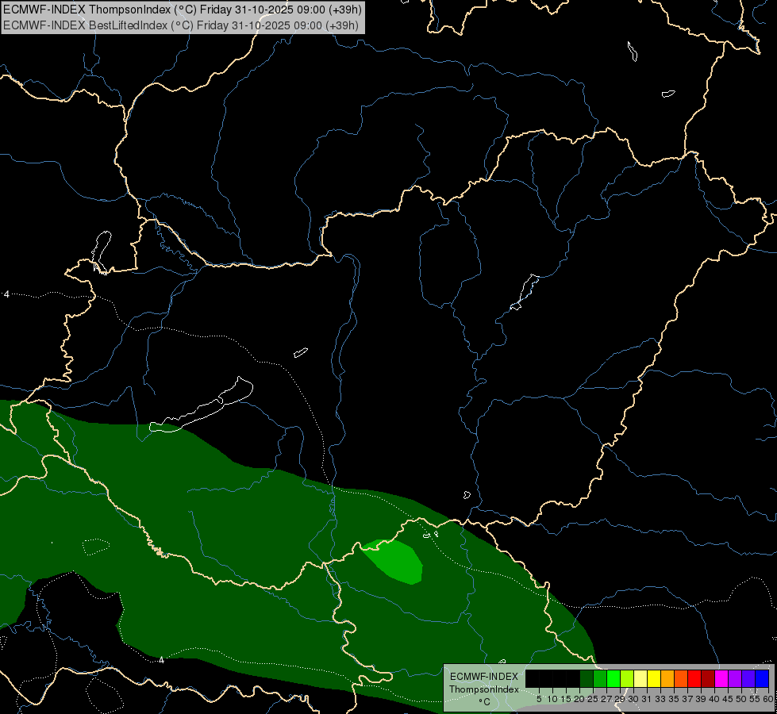Select the blue 55-60 legend swatch
Image resolution: width=777 pixels, height=714 pixels.
click(762, 678)
